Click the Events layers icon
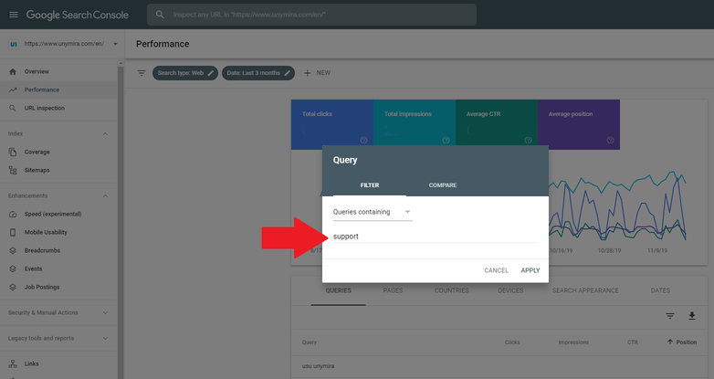Viewport: 714px width, 379px height. pos(13,268)
